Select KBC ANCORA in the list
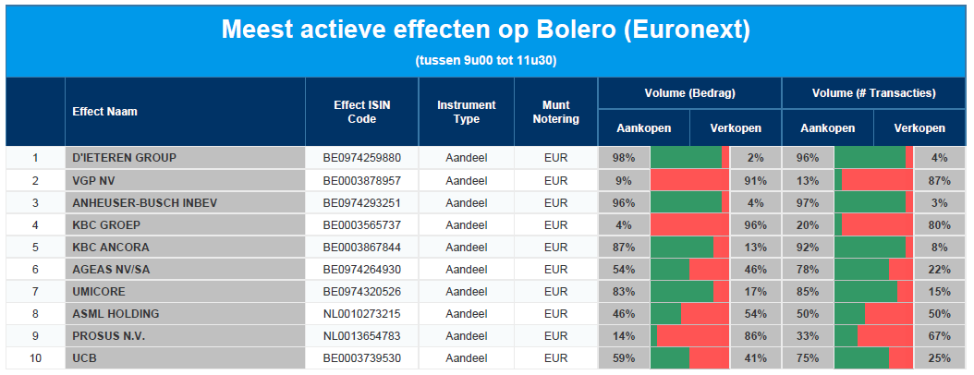Viewport: 974px width, 375px height. pyautogui.click(x=111, y=248)
